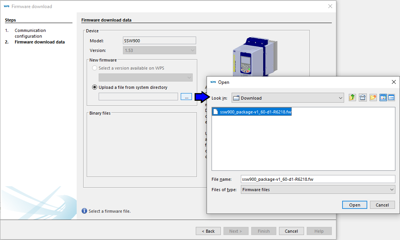Click the info icon beside 'Select a firmware file'
This screenshot has height=240, width=400.
pos(84,211)
